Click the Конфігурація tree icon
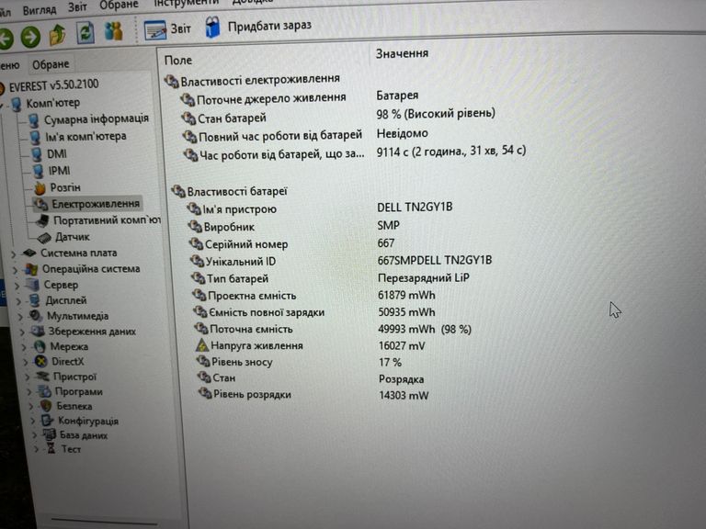This screenshot has width=706, height=529. tap(47, 421)
